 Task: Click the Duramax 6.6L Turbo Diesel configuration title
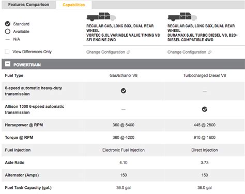click(x=203, y=33)
